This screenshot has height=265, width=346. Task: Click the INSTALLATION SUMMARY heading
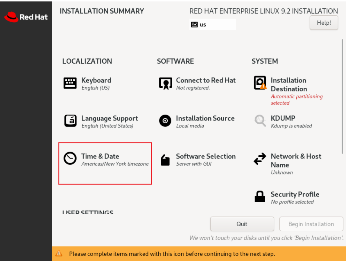click(x=102, y=11)
